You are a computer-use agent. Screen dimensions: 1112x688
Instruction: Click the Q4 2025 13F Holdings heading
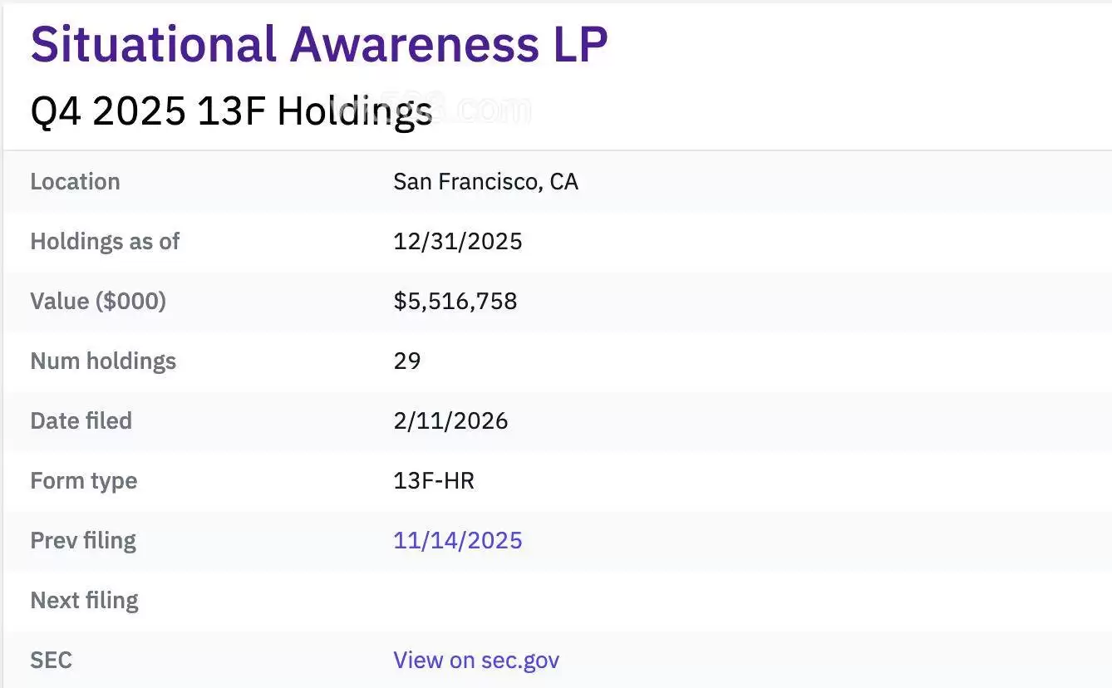tap(231, 111)
